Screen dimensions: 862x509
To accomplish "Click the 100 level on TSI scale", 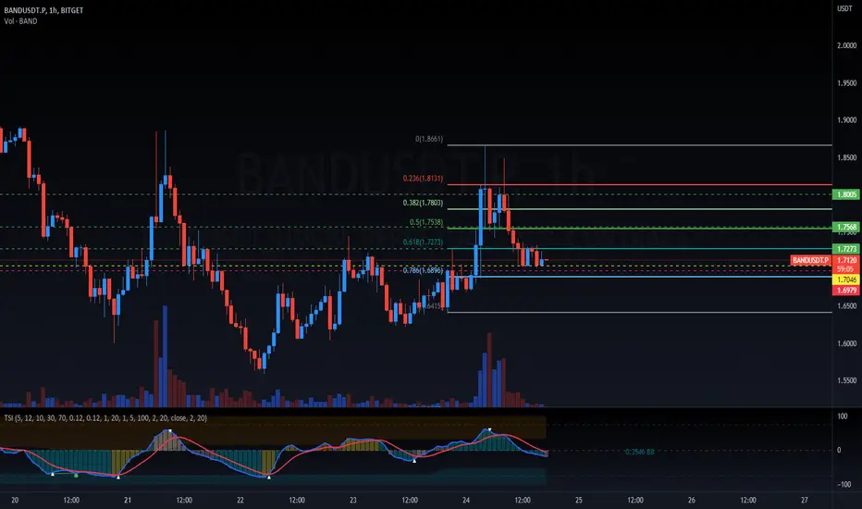I will coord(843,416).
